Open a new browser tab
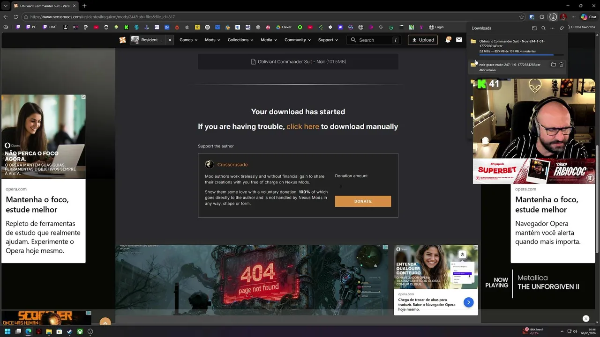This screenshot has height=337, width=600. click(84, 6)
